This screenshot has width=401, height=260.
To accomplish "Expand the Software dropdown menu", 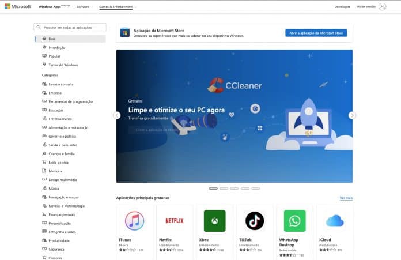I will tap(84, 7).
